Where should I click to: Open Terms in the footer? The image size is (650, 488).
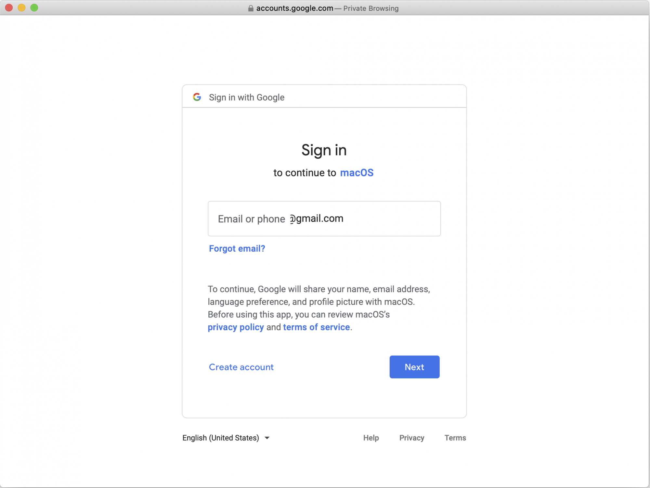(x=455, y=438)
